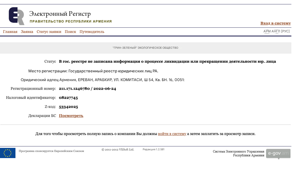Select the РУС language option
This screenshot has height=196, width=294.
coord(285,31)
